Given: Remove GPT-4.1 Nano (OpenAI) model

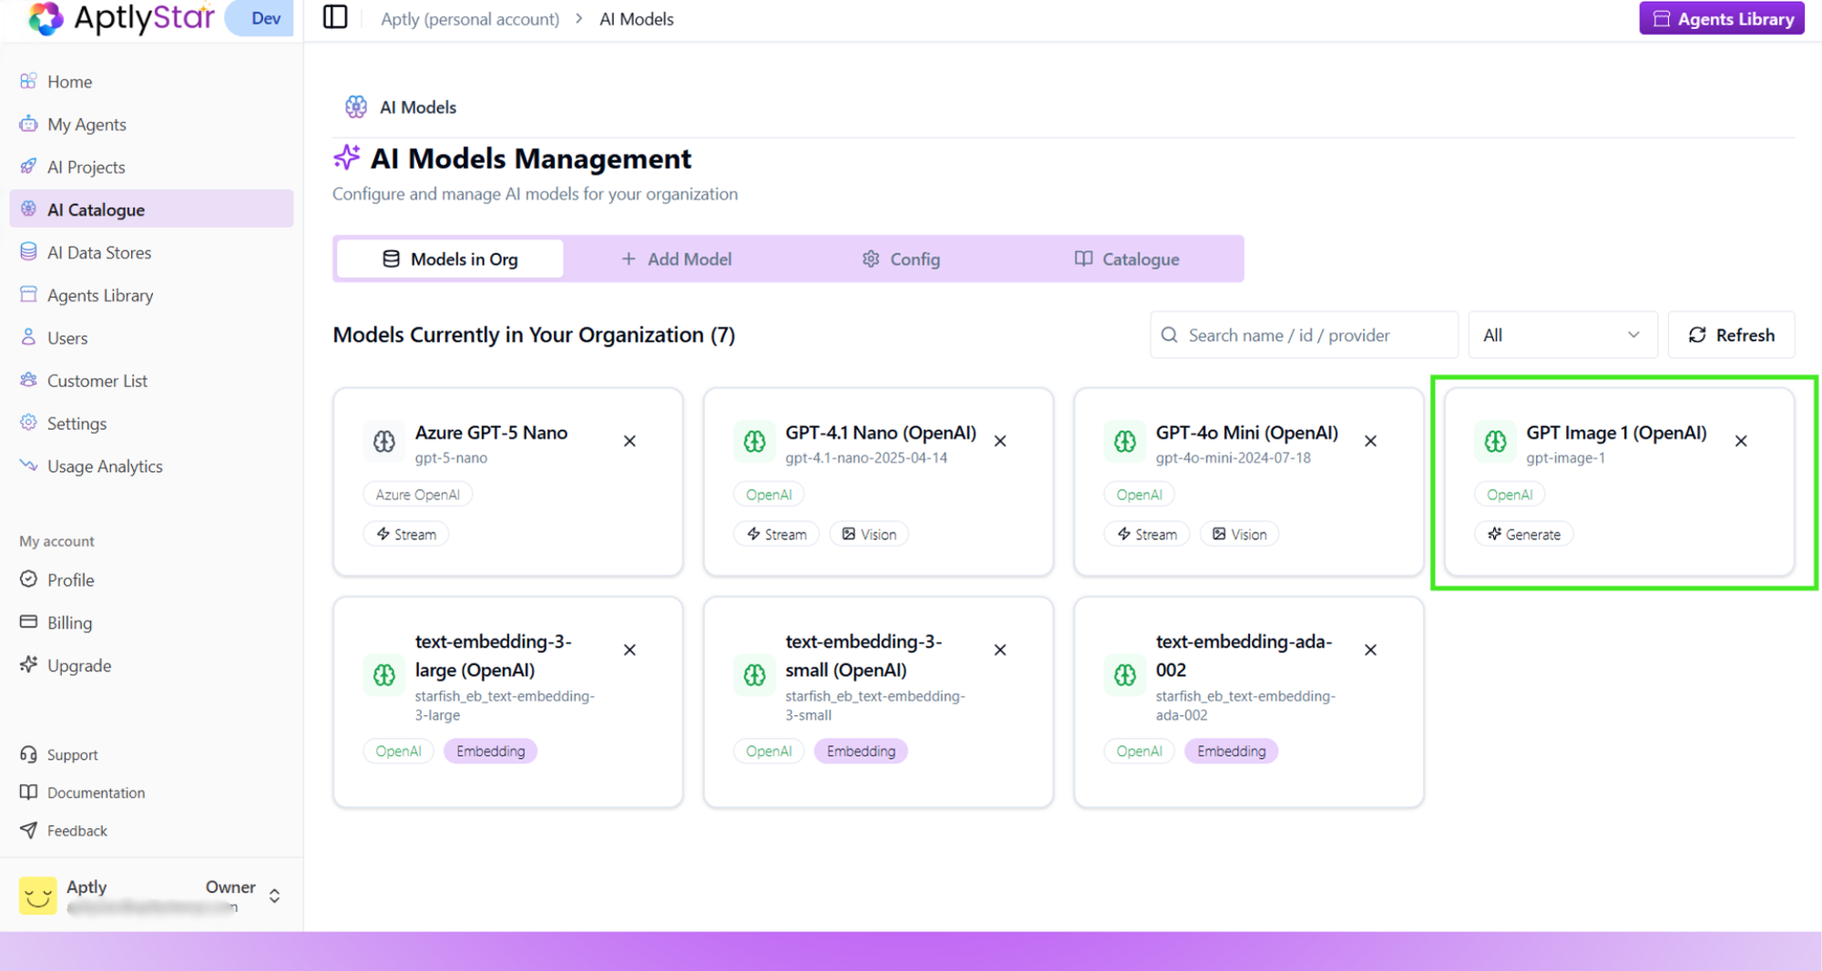Looking at the screenshot, I should pos(1000,441).
